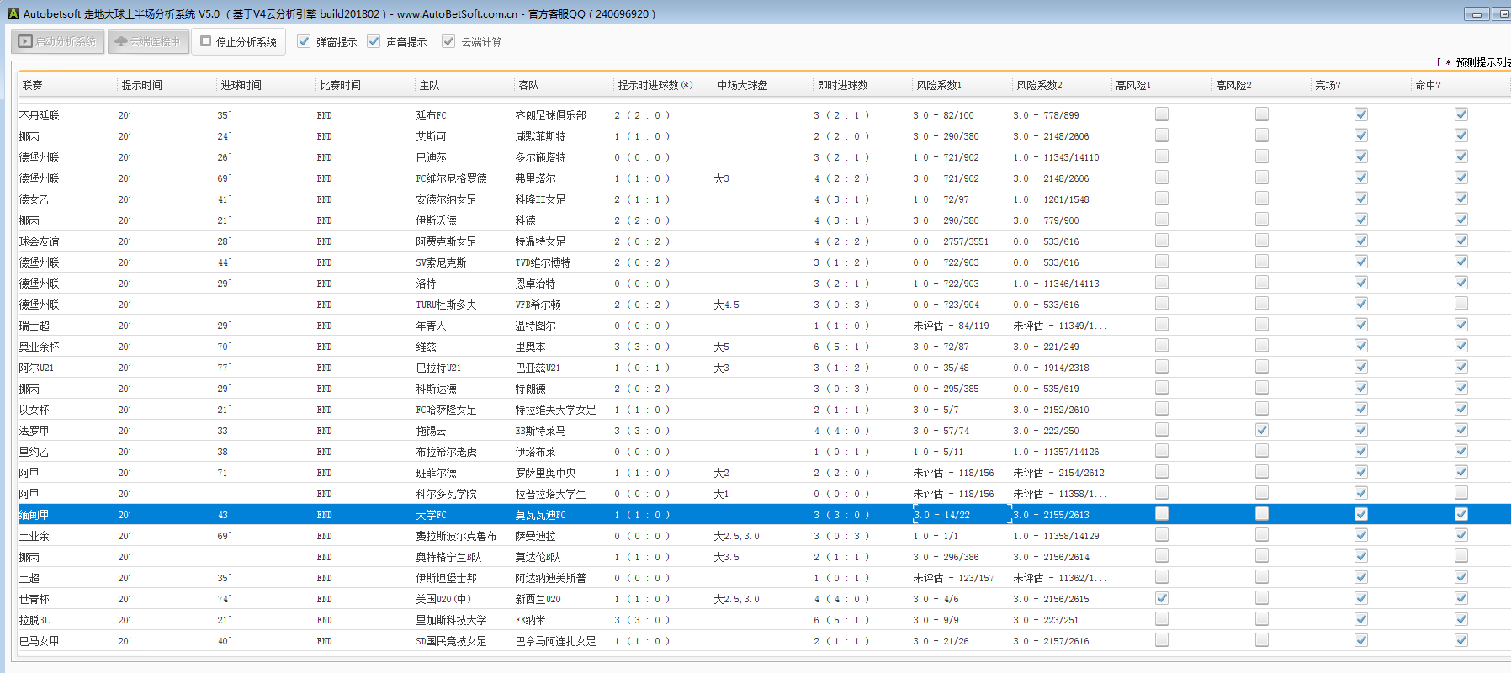
Task: Toggle 完场? checkbox in 不丹廷联 row
Action: tap(1361, 114)
